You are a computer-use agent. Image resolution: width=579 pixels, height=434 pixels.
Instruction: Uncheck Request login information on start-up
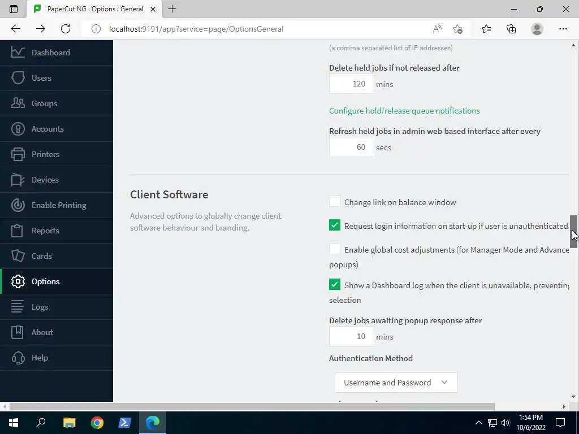tap(335, 225)
